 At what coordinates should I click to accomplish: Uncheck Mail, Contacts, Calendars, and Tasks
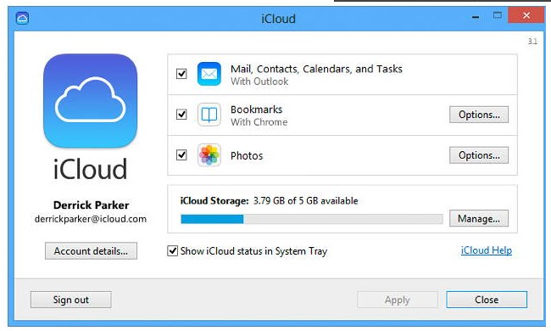coord(181,74)
